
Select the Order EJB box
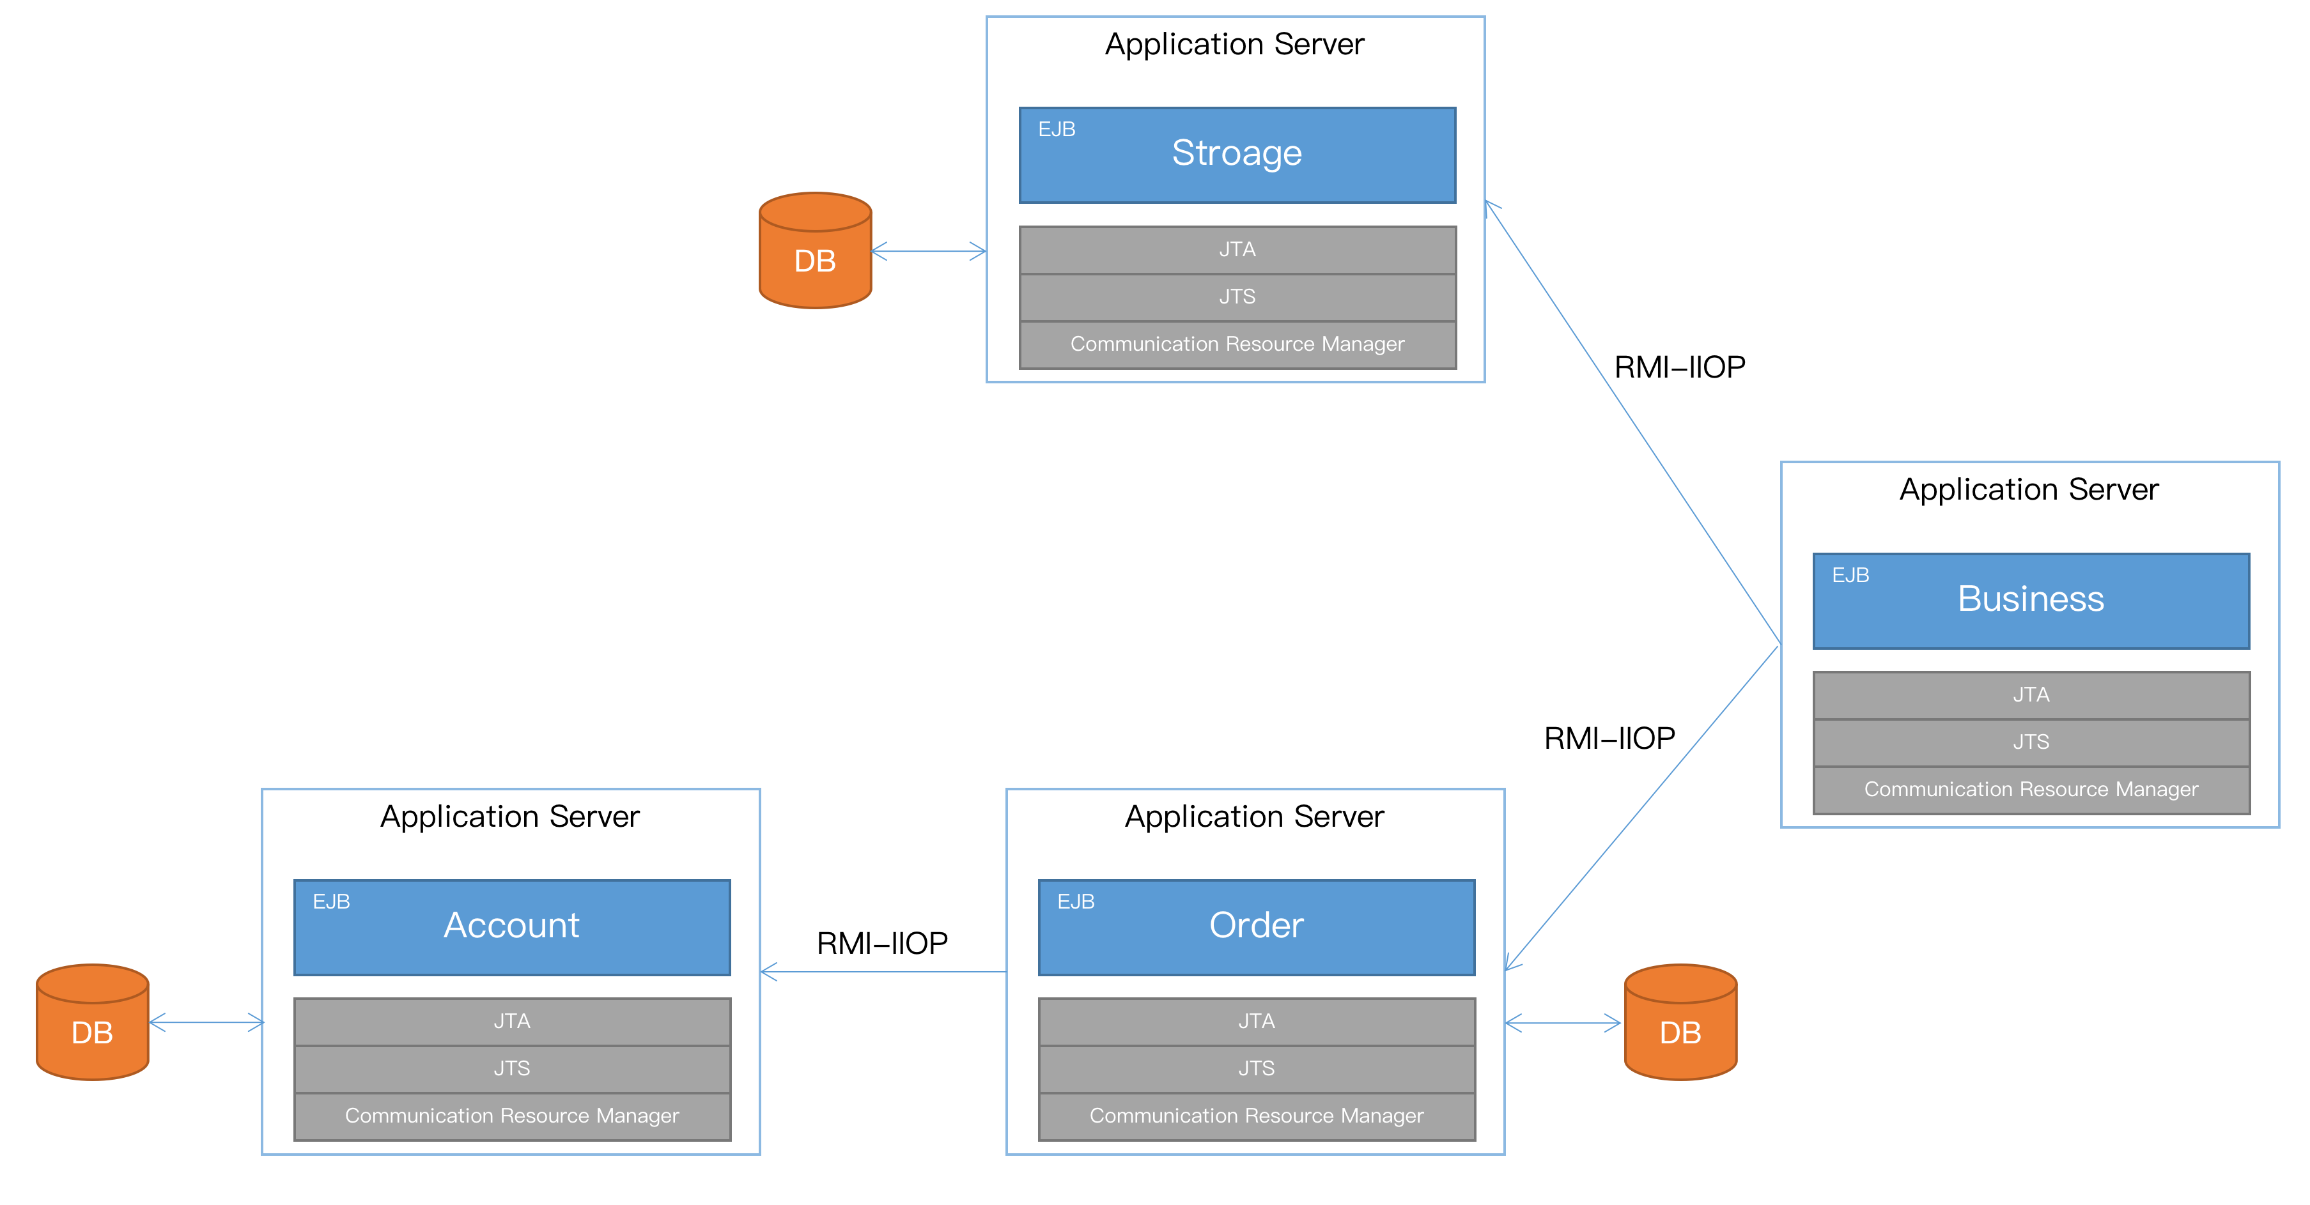[1257, 927]
